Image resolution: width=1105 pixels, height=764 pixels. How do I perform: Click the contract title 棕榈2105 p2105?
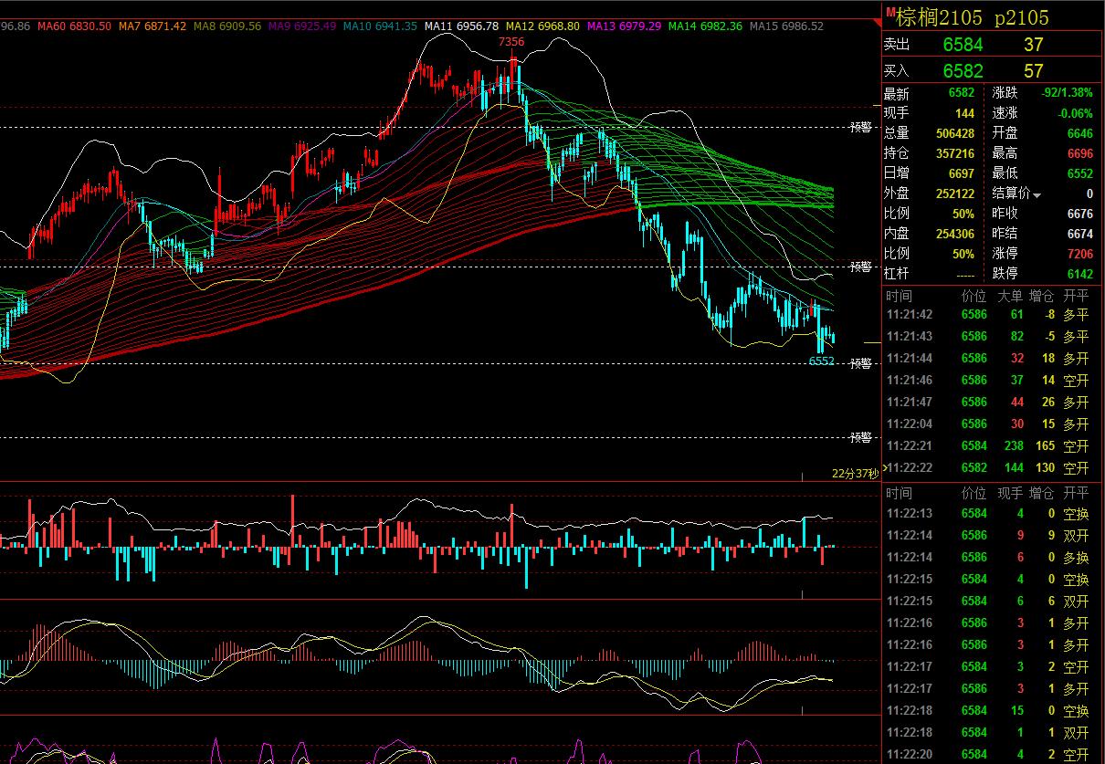point(972,17)
